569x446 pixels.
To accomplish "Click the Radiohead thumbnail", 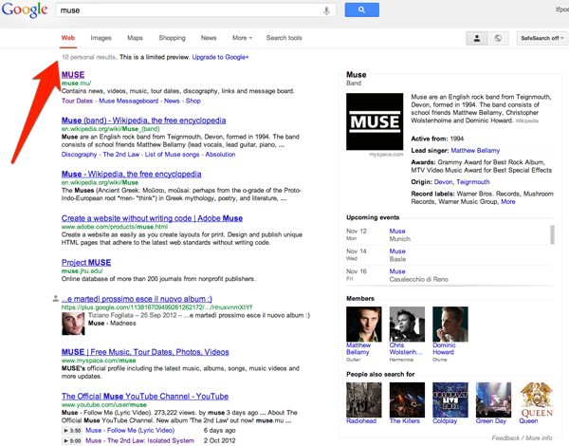I will coord(363,400).
